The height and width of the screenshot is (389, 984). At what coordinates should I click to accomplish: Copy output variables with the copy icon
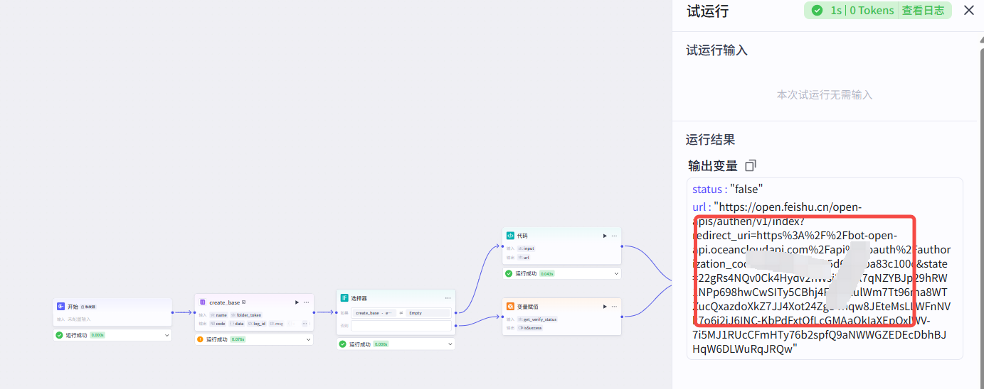coord(750,165)
